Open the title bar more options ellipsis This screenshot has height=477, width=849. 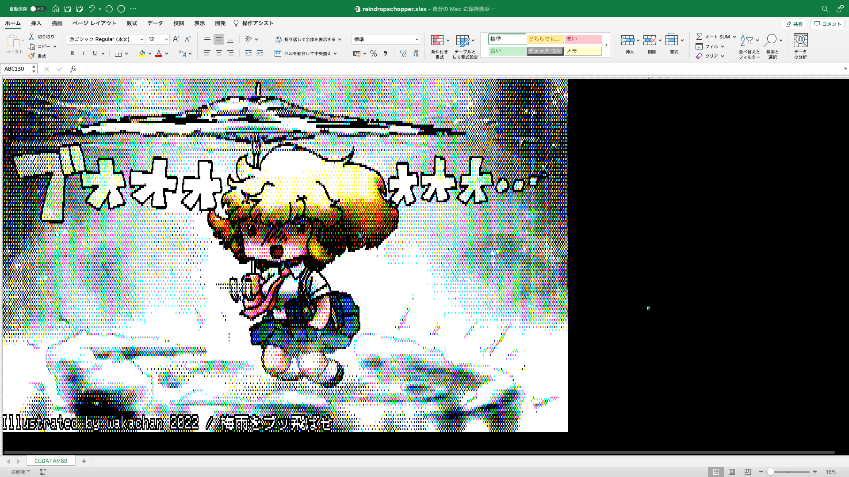pos(133,9)
